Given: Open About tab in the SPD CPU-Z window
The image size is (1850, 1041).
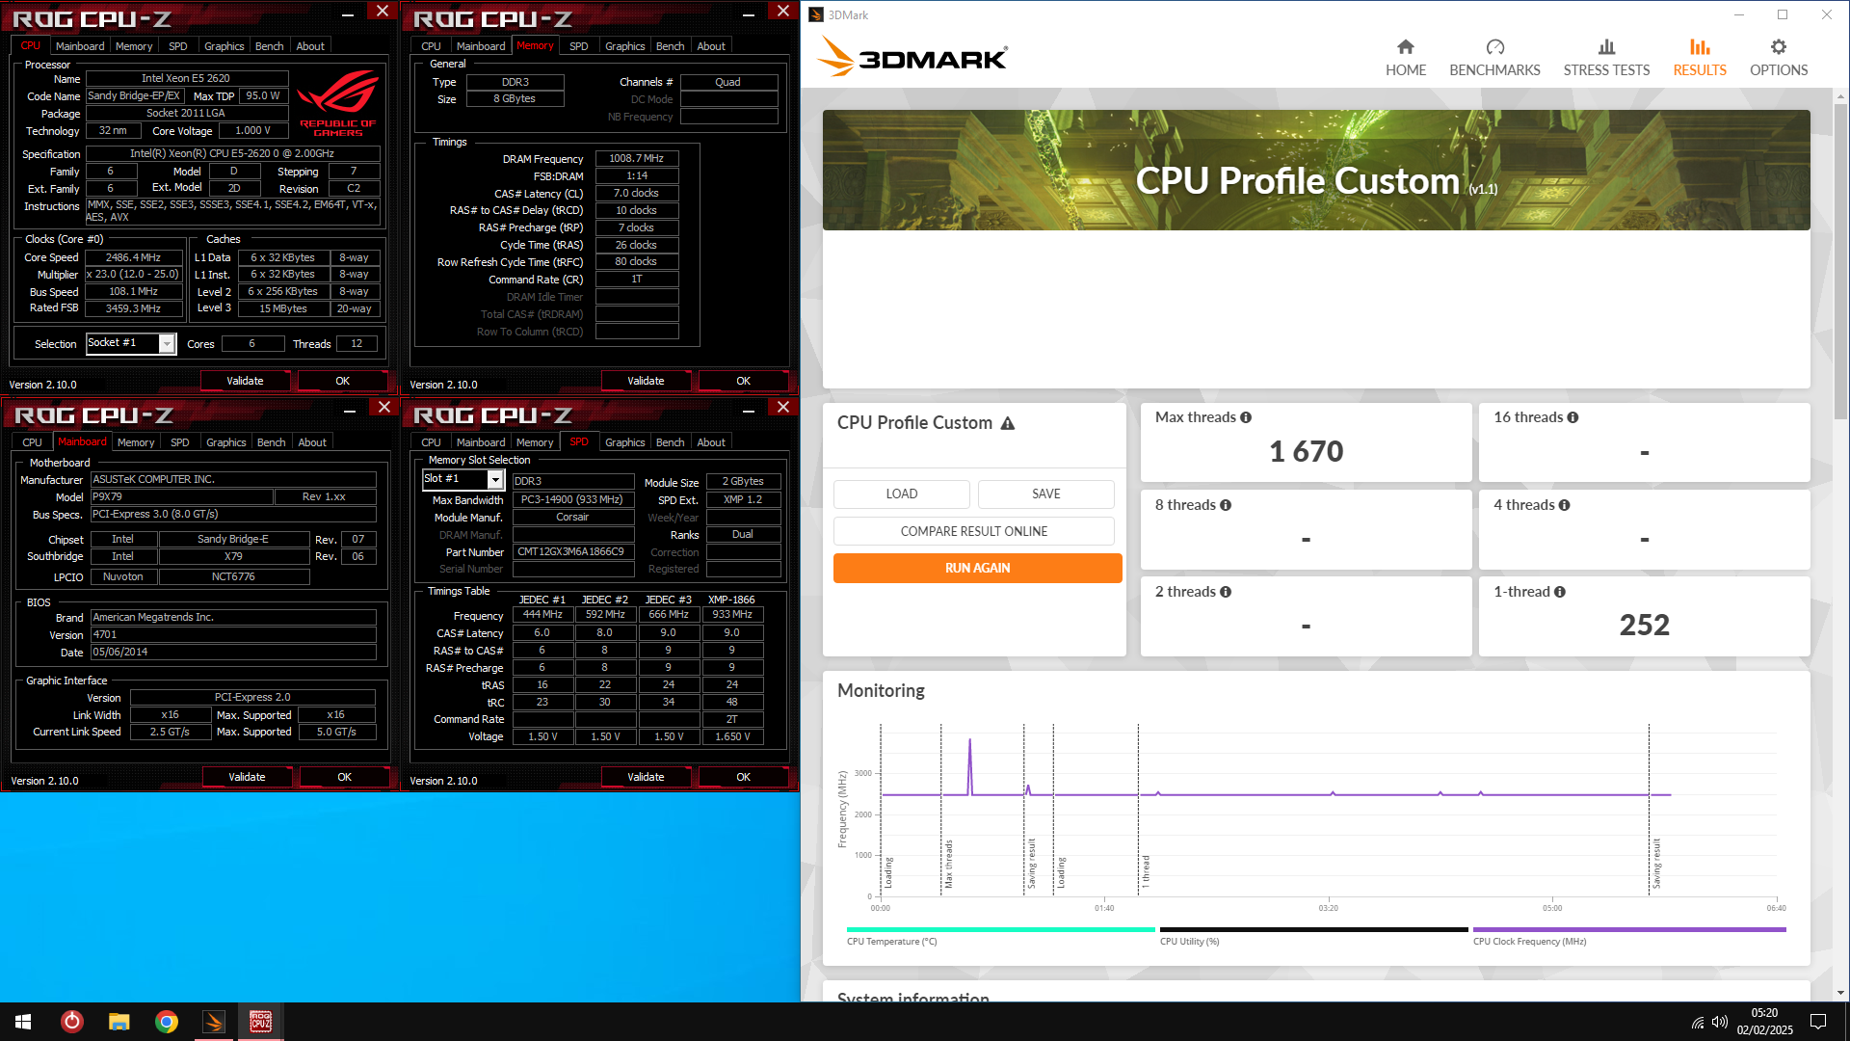Looking at the screenshot, I should pos(711,442).
